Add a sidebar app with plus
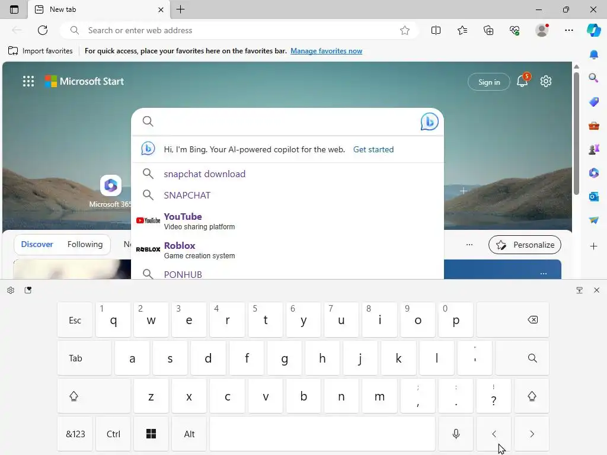 click(593, 246)
